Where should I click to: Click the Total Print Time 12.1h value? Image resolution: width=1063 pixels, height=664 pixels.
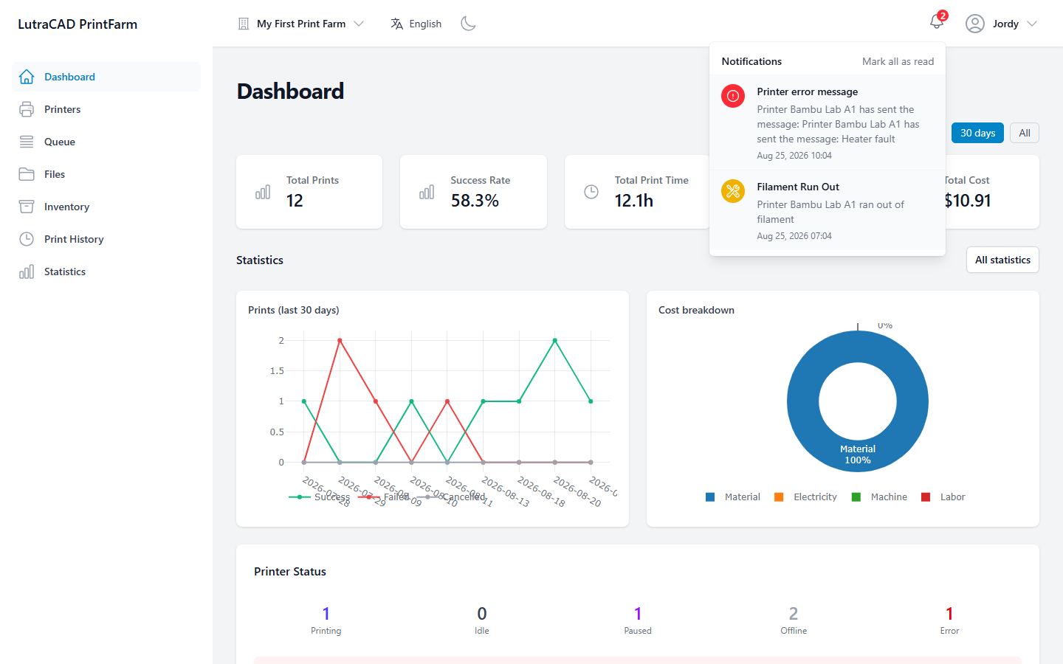(634, 201)
